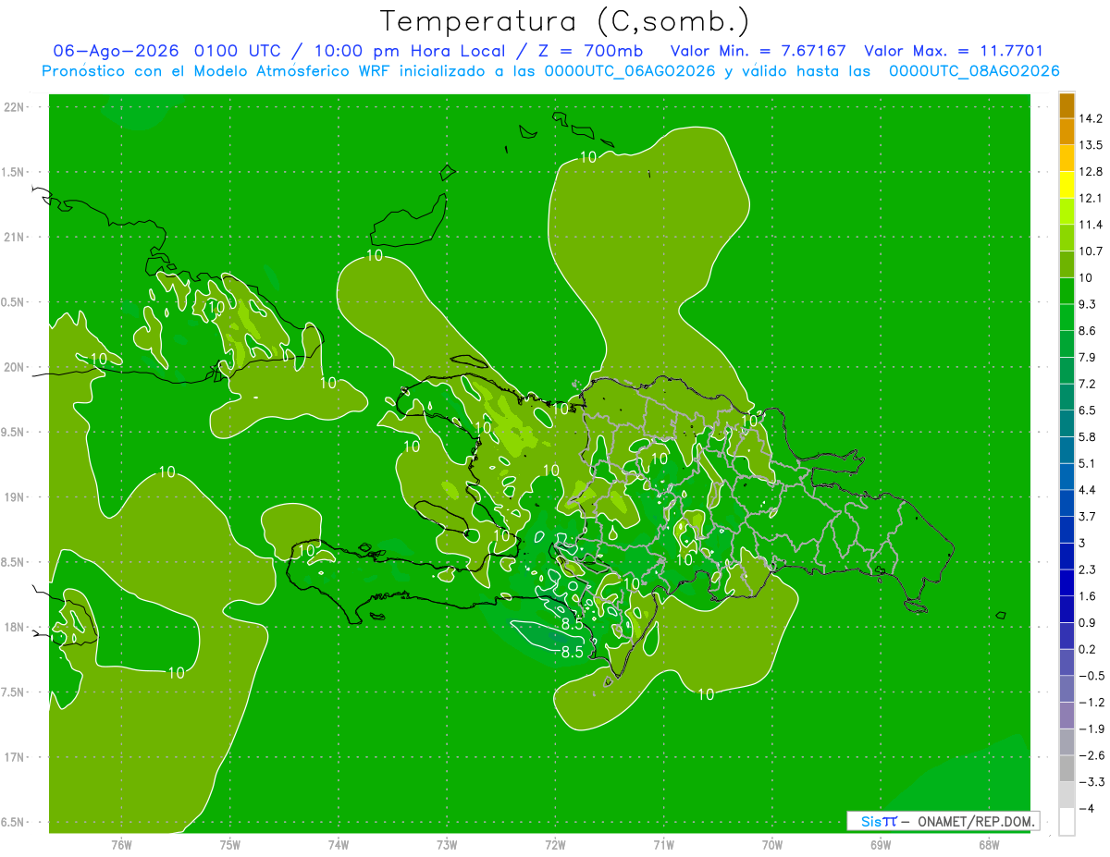Click the ONAMET/REP.DOM. logo box

click(x=943, y=821)
